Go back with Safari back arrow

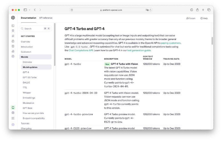coord(35,10)
